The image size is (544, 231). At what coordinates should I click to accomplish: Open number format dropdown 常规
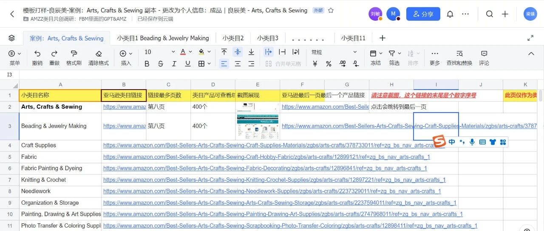334,52
